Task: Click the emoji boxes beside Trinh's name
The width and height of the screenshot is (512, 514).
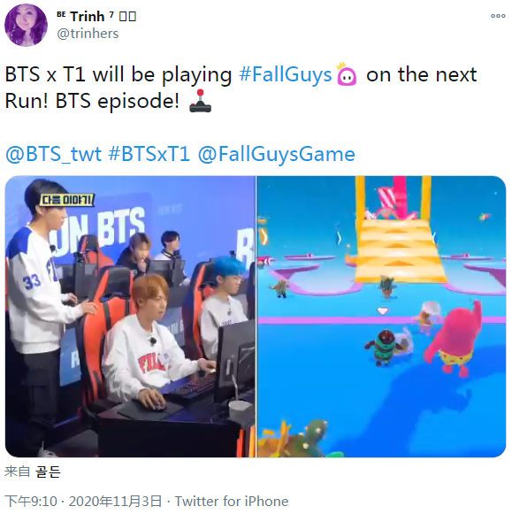Action: coord(127,16)
